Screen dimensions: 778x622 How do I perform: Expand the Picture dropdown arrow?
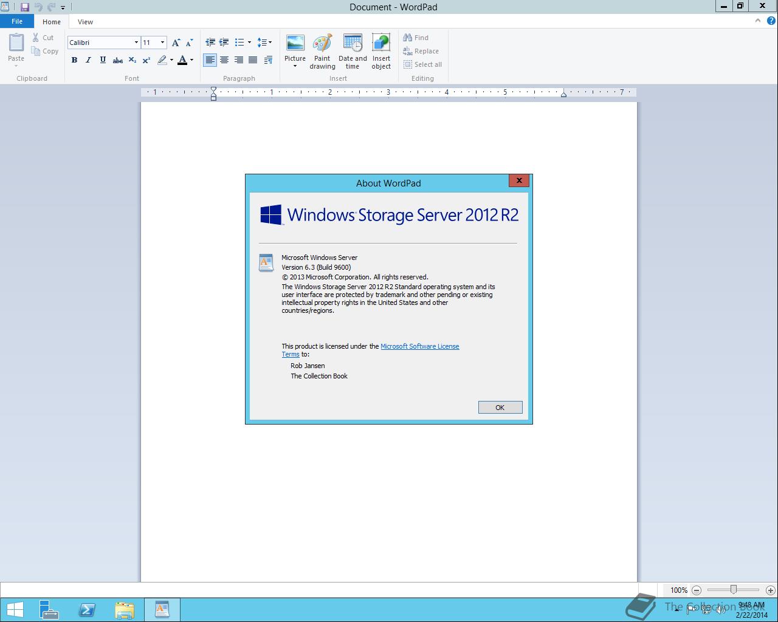[x=295, y=66]
